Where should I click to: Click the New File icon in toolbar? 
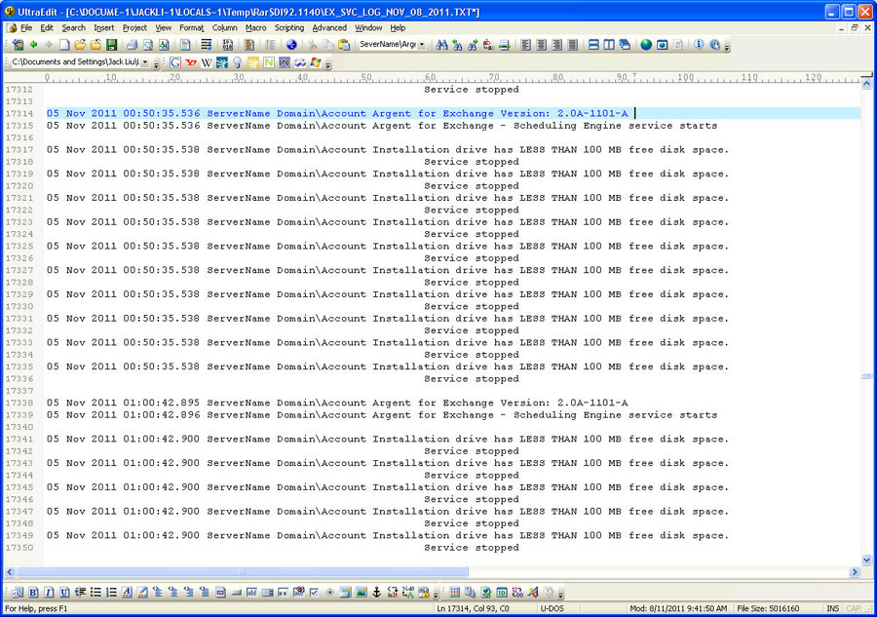pyautogui.click(x=64, y=45)
